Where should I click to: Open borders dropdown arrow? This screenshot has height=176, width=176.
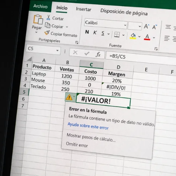[124, 35]
